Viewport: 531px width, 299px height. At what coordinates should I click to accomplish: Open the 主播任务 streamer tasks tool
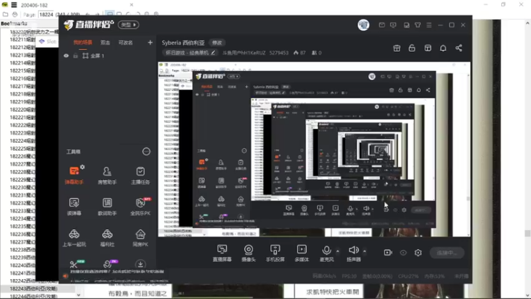140,175
